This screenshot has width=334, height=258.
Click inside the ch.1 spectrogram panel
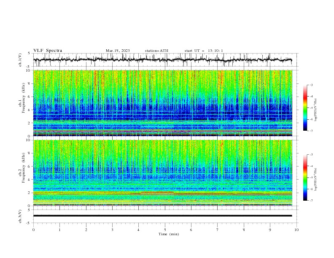coord(163,103)
